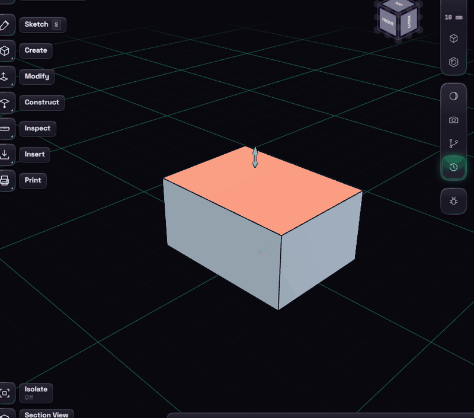Select the Sketch pencil icon
Screen dimensions: 474x418
point(4,25)
